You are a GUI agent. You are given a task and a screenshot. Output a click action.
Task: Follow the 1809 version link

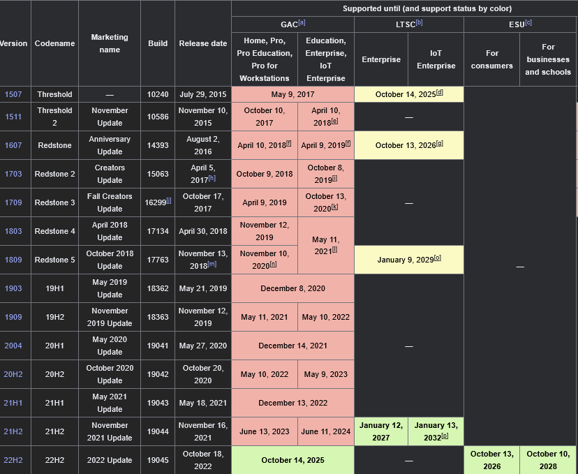click(x=13, y=260)
